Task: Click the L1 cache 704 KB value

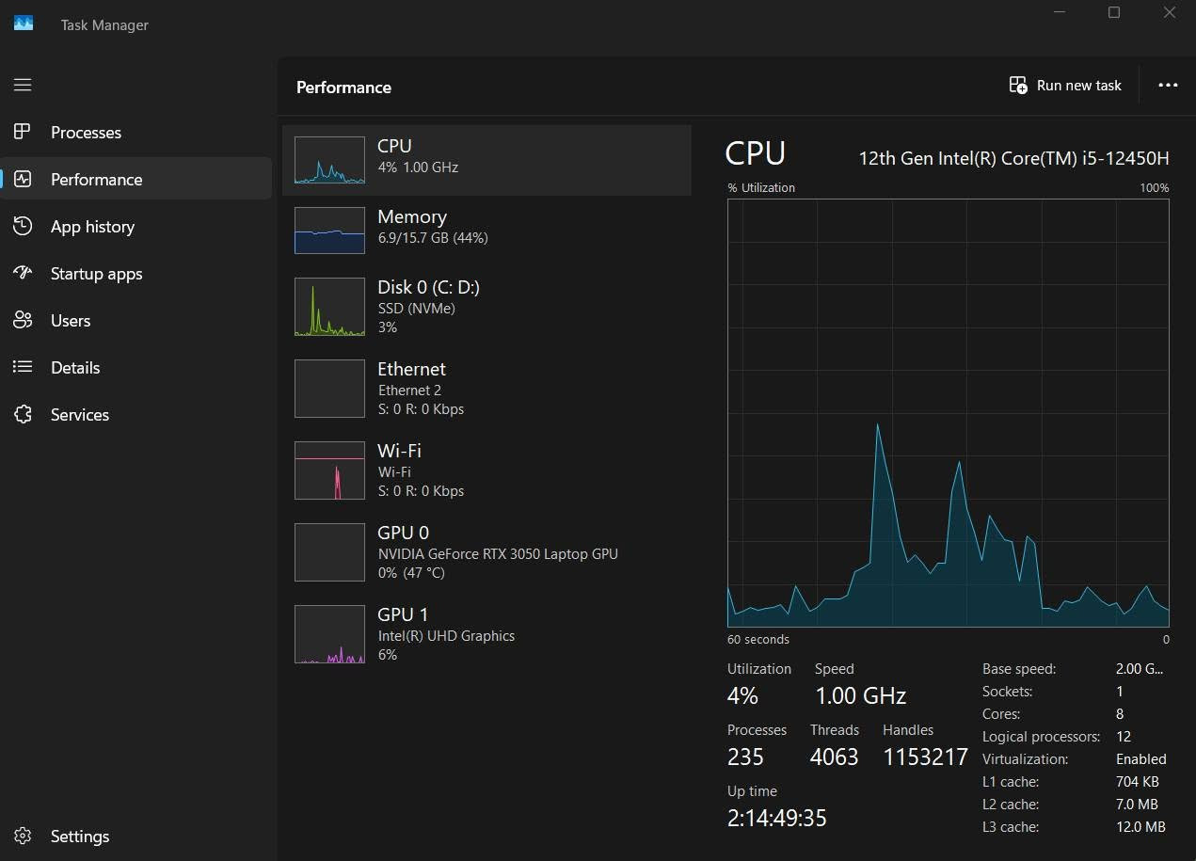Action: pyautogui.click(x=1138, y=782)
